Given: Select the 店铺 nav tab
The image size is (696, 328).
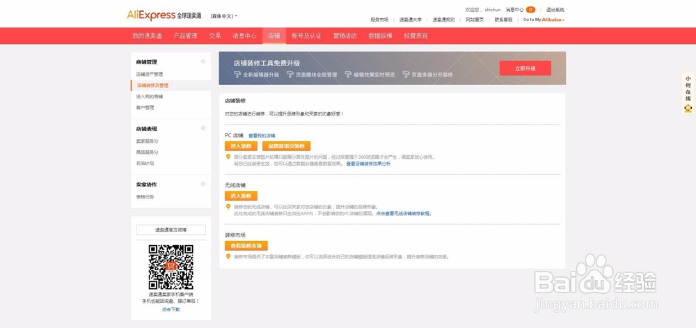Looking at the screenshot, I should click(x=274, y=36).
